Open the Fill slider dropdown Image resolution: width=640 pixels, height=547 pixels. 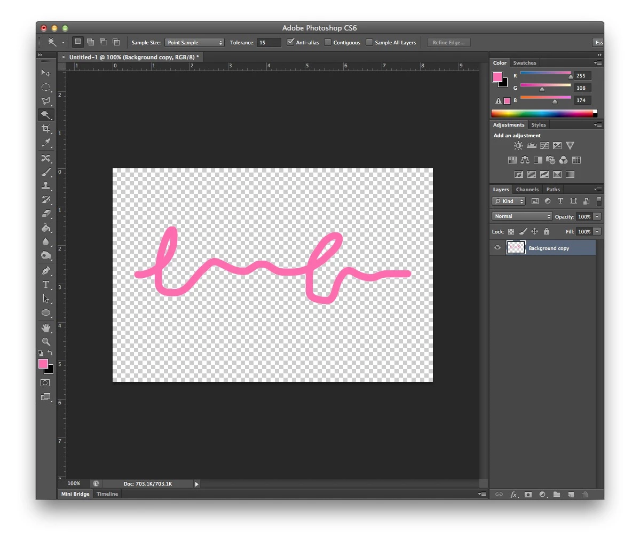(597, 232)
